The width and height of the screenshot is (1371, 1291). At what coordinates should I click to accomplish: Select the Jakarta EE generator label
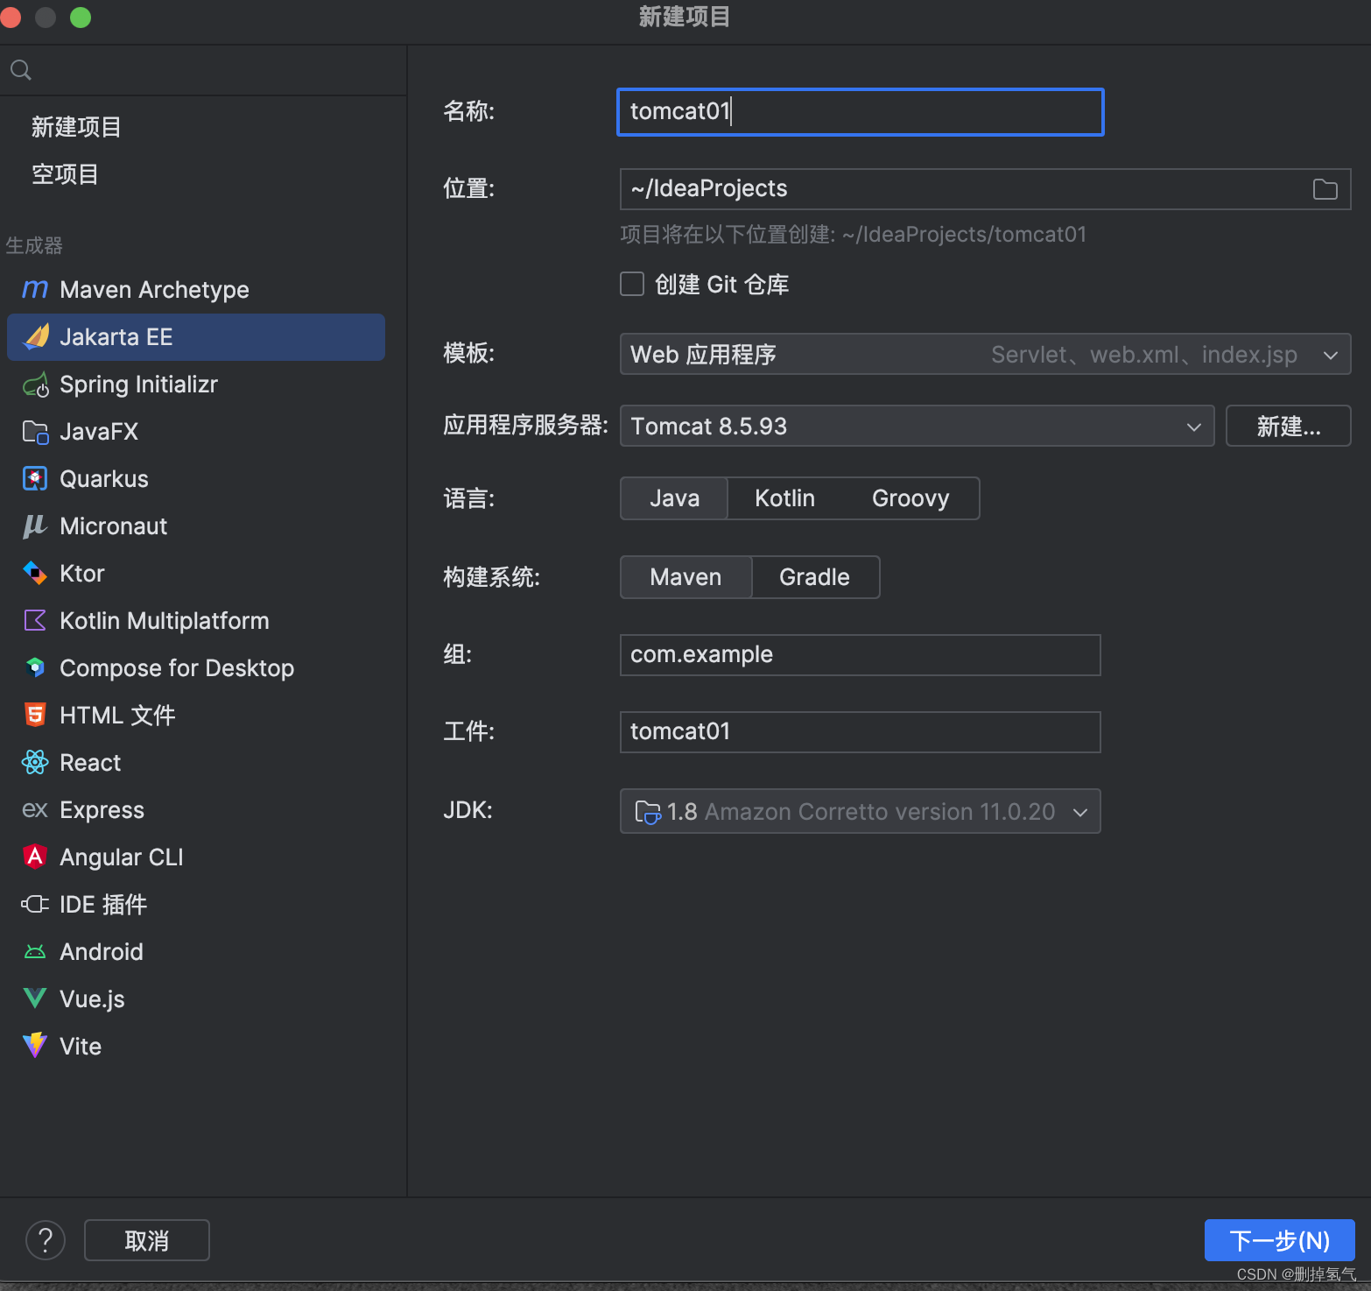(116, 337)
